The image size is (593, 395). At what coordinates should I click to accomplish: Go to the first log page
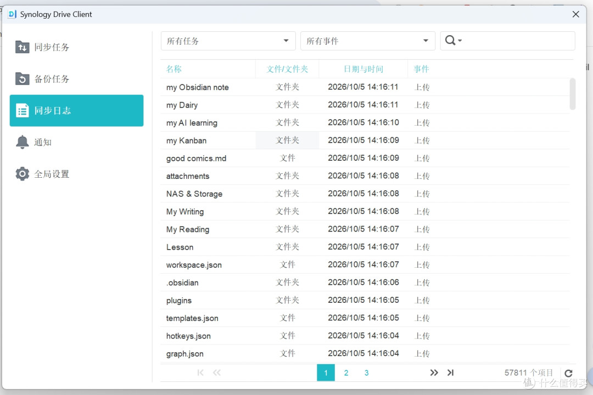[200, 373]
